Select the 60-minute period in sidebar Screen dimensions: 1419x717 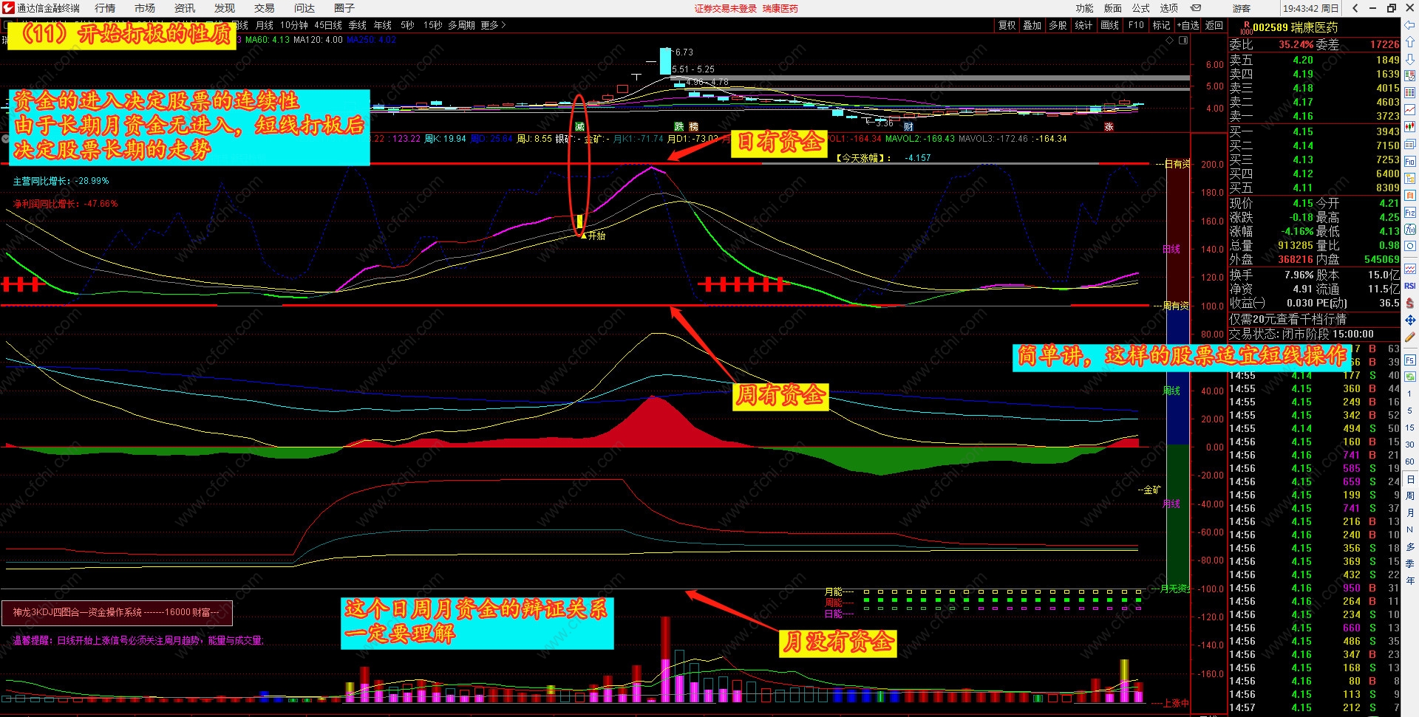1410,462
